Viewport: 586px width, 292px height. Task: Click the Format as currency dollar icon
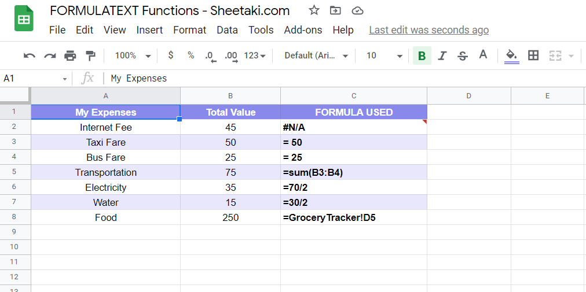[x=170, y=56]
